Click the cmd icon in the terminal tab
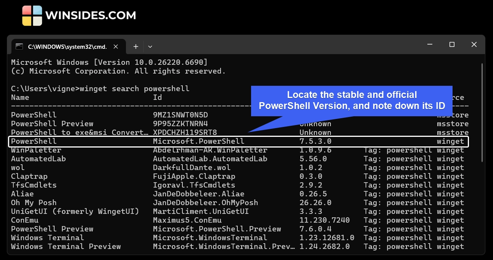This screenshot has height=260, width=493. click(19, 47)
